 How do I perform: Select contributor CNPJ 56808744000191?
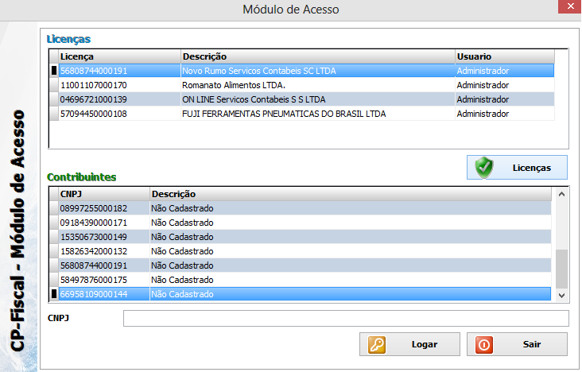(x=94, y=265)
